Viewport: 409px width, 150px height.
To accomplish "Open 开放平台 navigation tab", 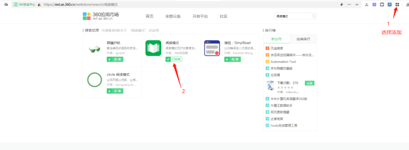I will click(200, 16).
